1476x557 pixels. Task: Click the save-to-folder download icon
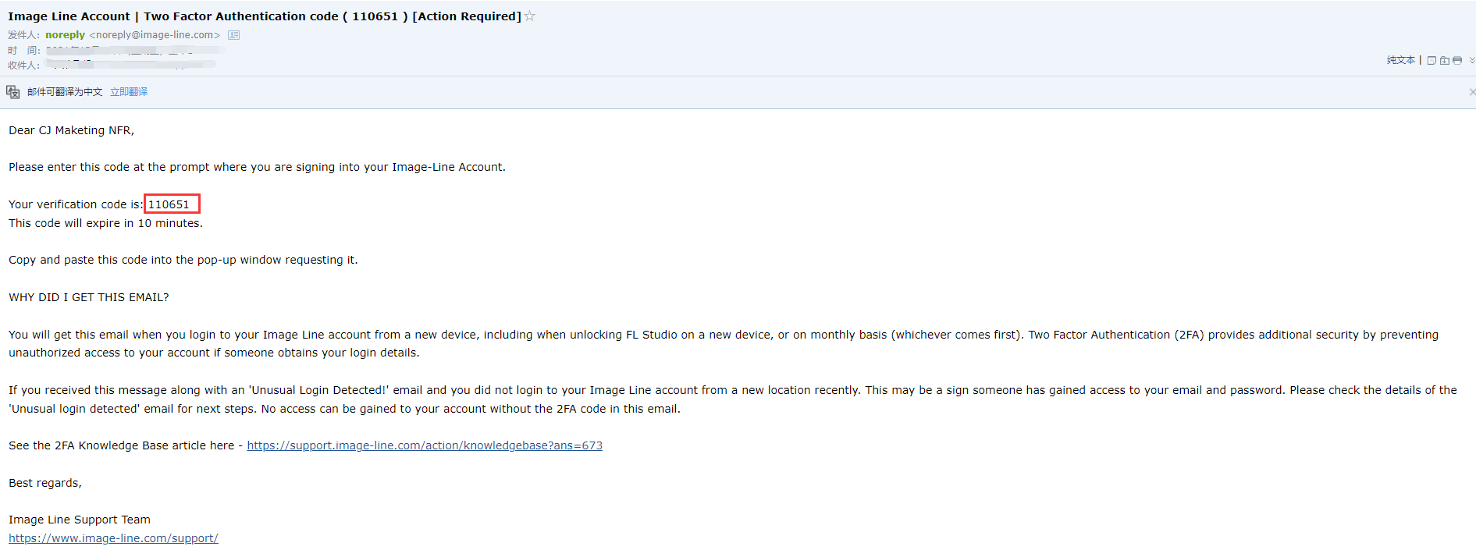click(x=1445, y=60)
